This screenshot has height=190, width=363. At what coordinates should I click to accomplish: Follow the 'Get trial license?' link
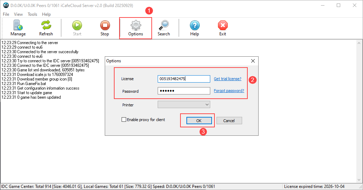tap(227, 79)
